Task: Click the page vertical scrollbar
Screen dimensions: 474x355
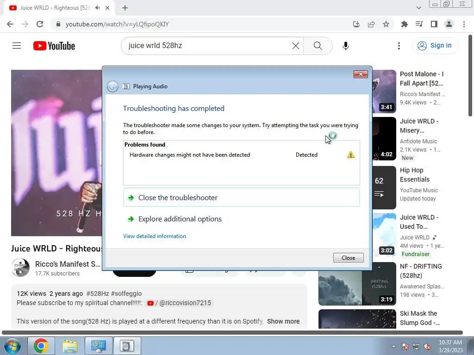Action: click(x=470, y=75)
